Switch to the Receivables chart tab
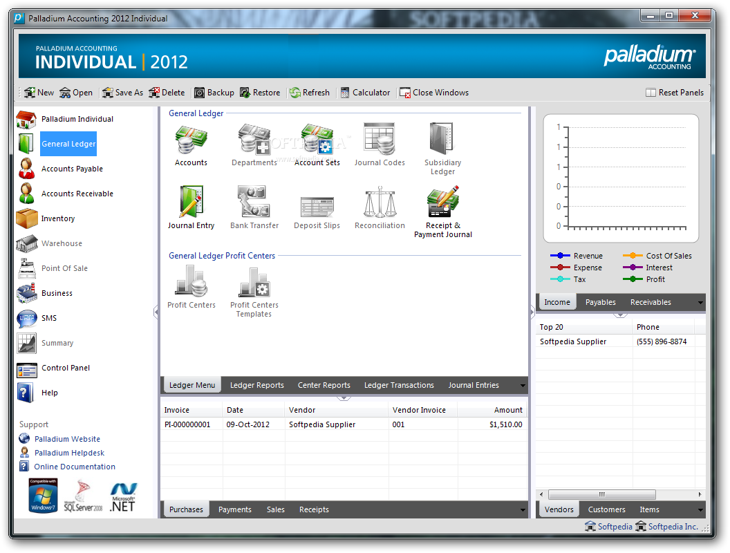This screenshot has height=553, width=730. (651, 303)
